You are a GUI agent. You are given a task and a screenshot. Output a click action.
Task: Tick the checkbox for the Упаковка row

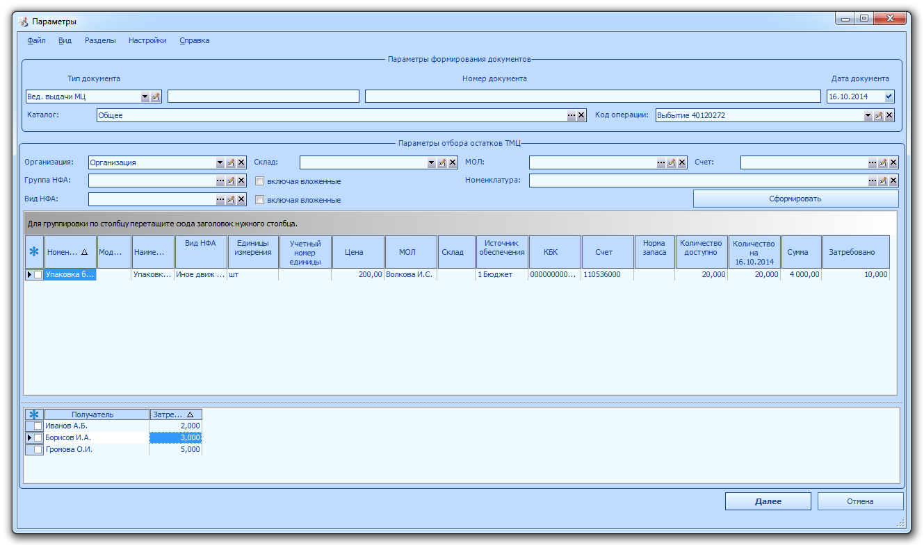pos(39,275)
